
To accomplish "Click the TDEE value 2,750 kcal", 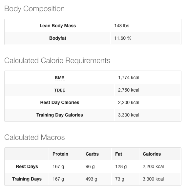I will [129, 90].
